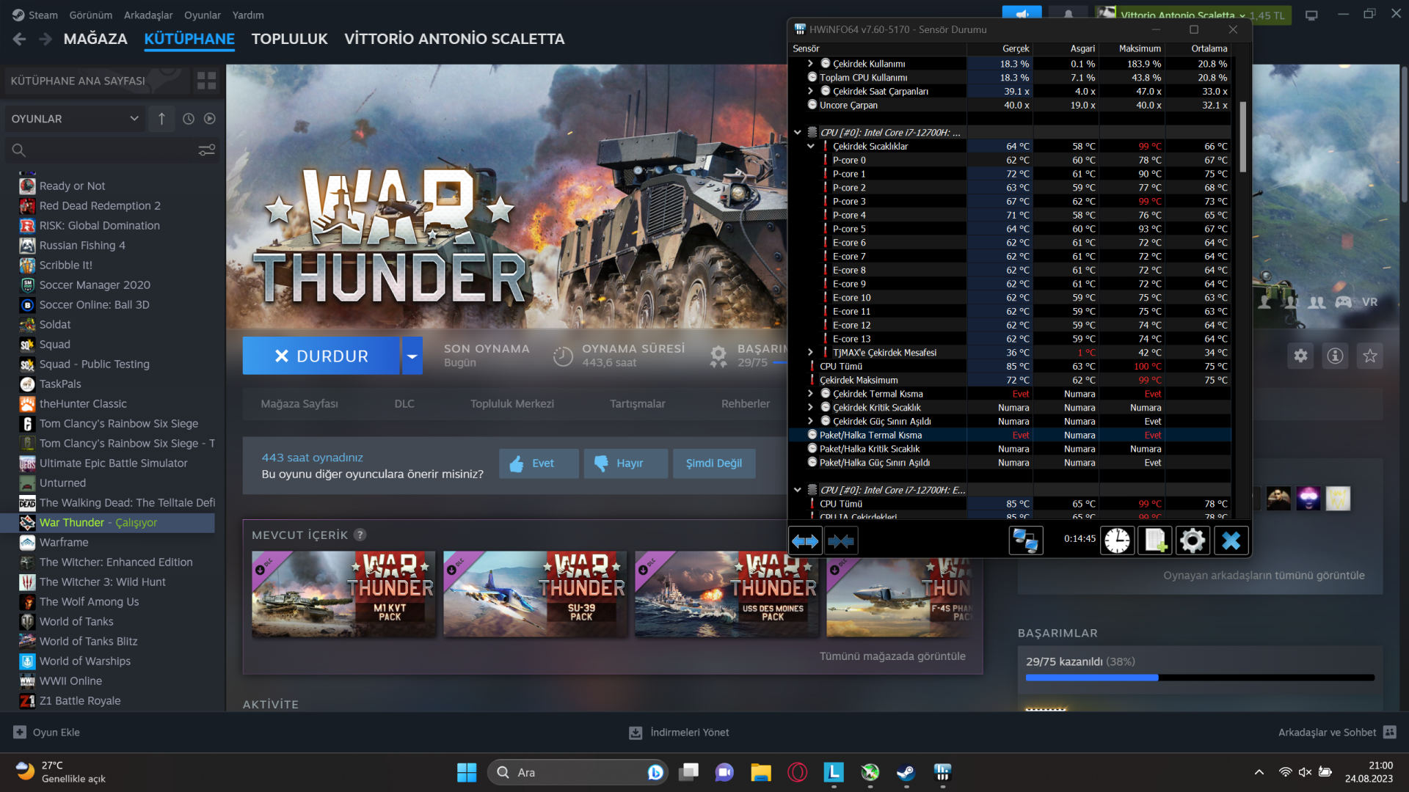Toggle the ready-to-play filter icon
This screenshot has height=792, width=1409.
click(210, 119)
